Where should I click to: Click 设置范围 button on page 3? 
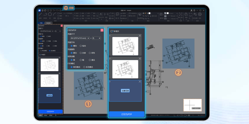[x=125, y=91]
